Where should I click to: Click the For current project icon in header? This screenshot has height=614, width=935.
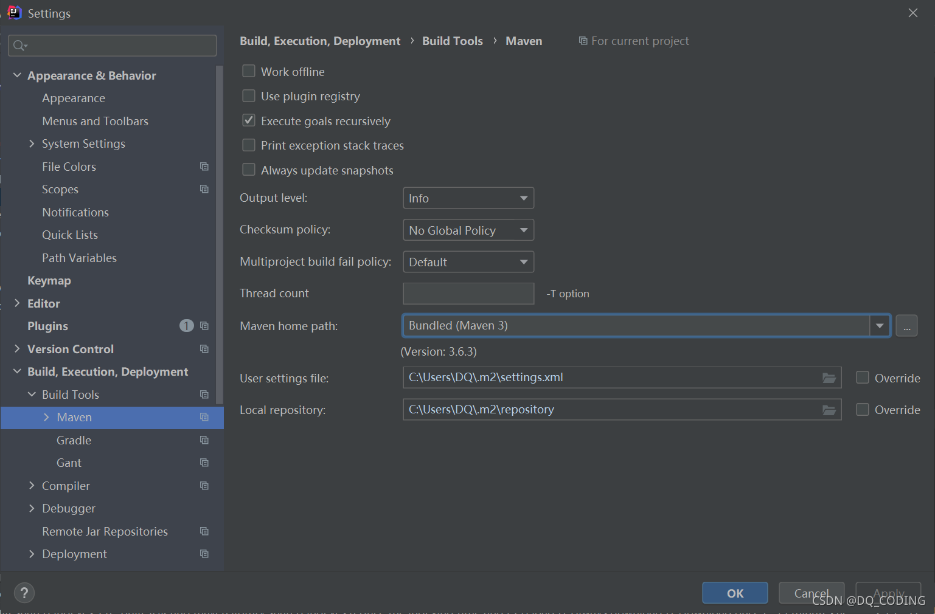point(583,41)
